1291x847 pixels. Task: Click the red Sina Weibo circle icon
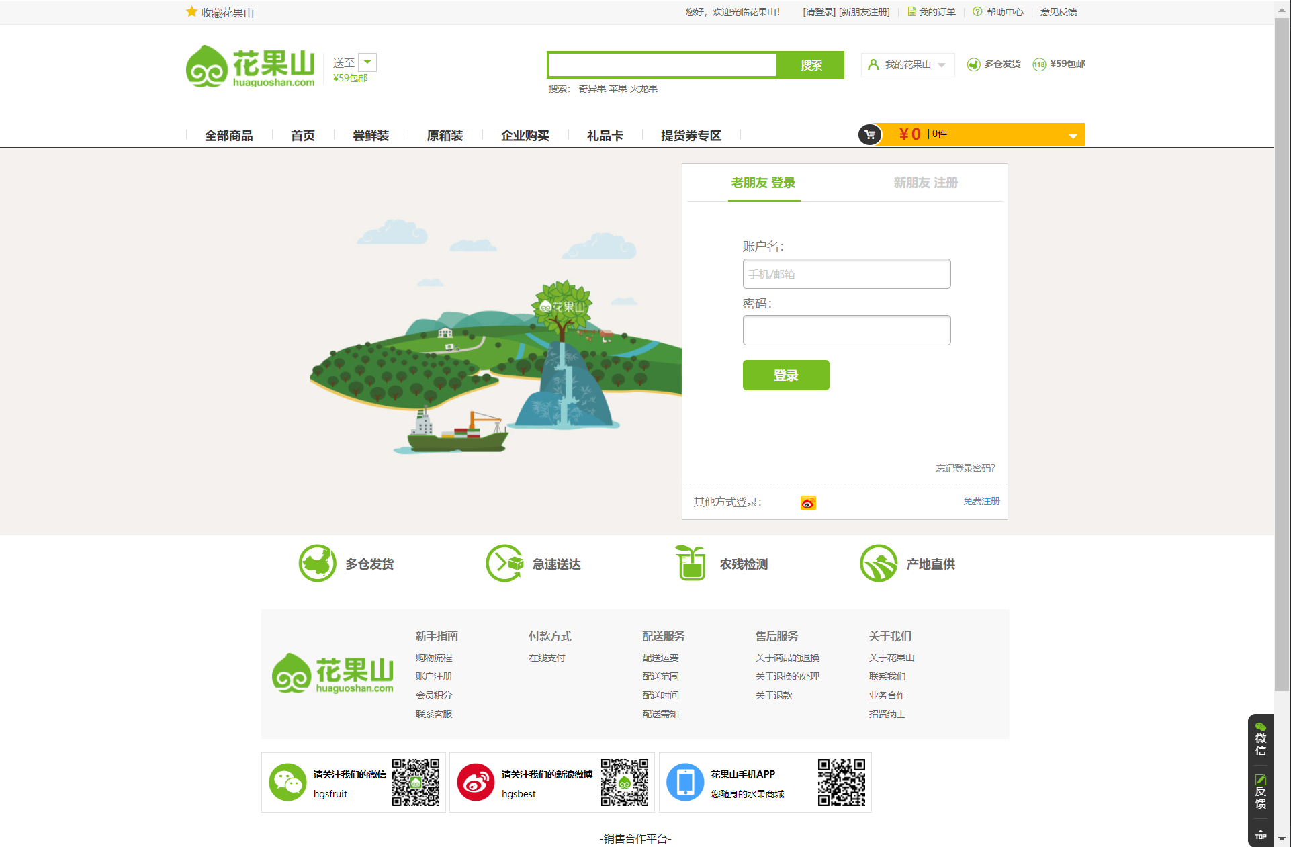[476, 783]
